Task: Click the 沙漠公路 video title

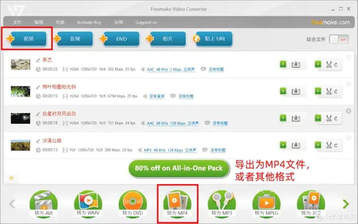Action: coord(52,140)
